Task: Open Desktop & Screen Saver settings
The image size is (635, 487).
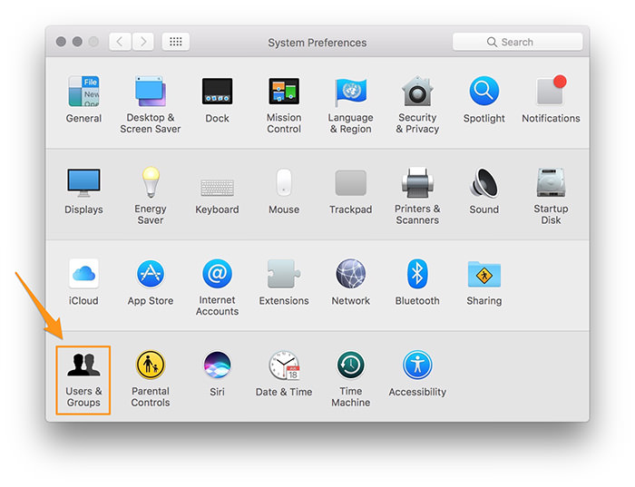Action: tap(151, 93)
